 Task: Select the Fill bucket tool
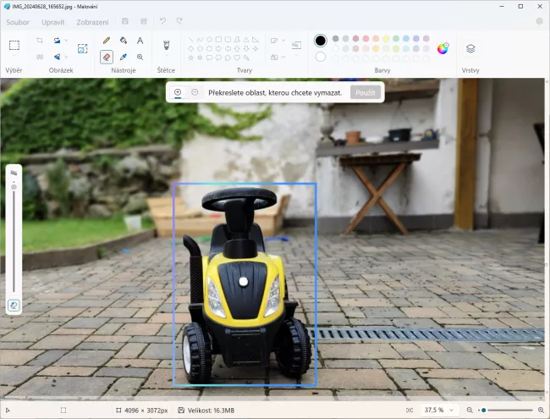[123, 41]
